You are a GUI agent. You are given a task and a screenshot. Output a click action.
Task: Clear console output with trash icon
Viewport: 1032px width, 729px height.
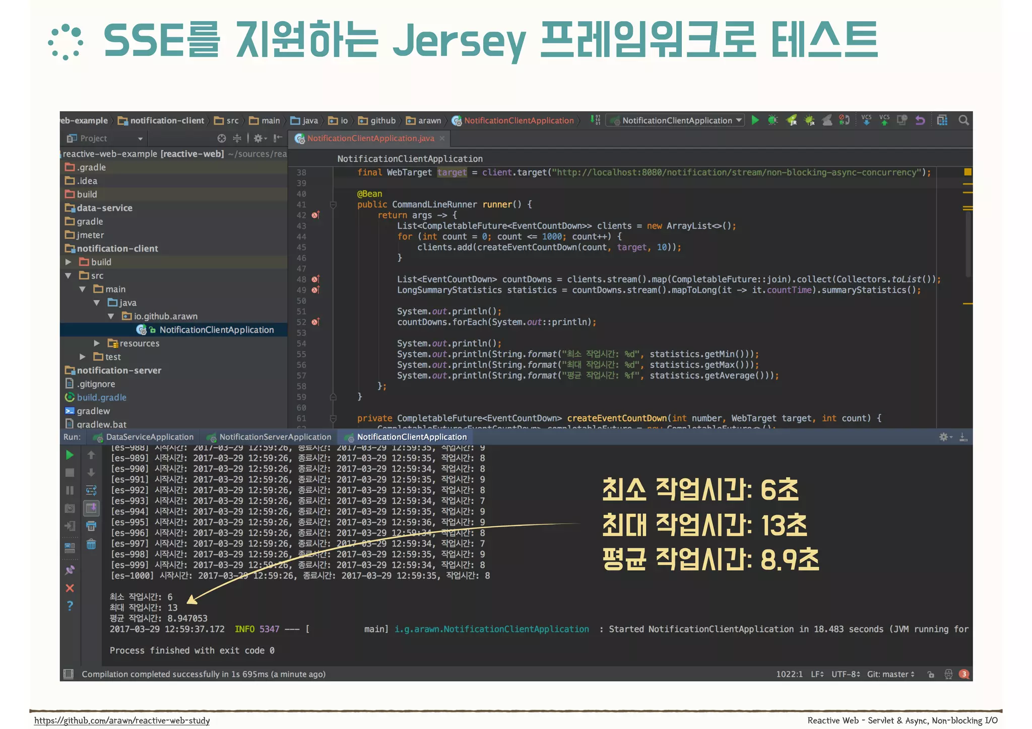point(91,544)
